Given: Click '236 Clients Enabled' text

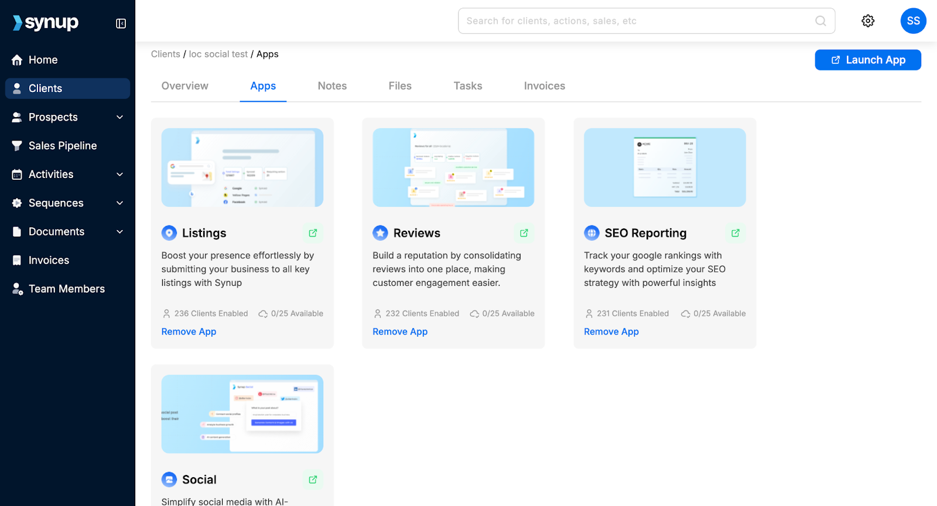Looking at the screenshot, I should [211, 314].
